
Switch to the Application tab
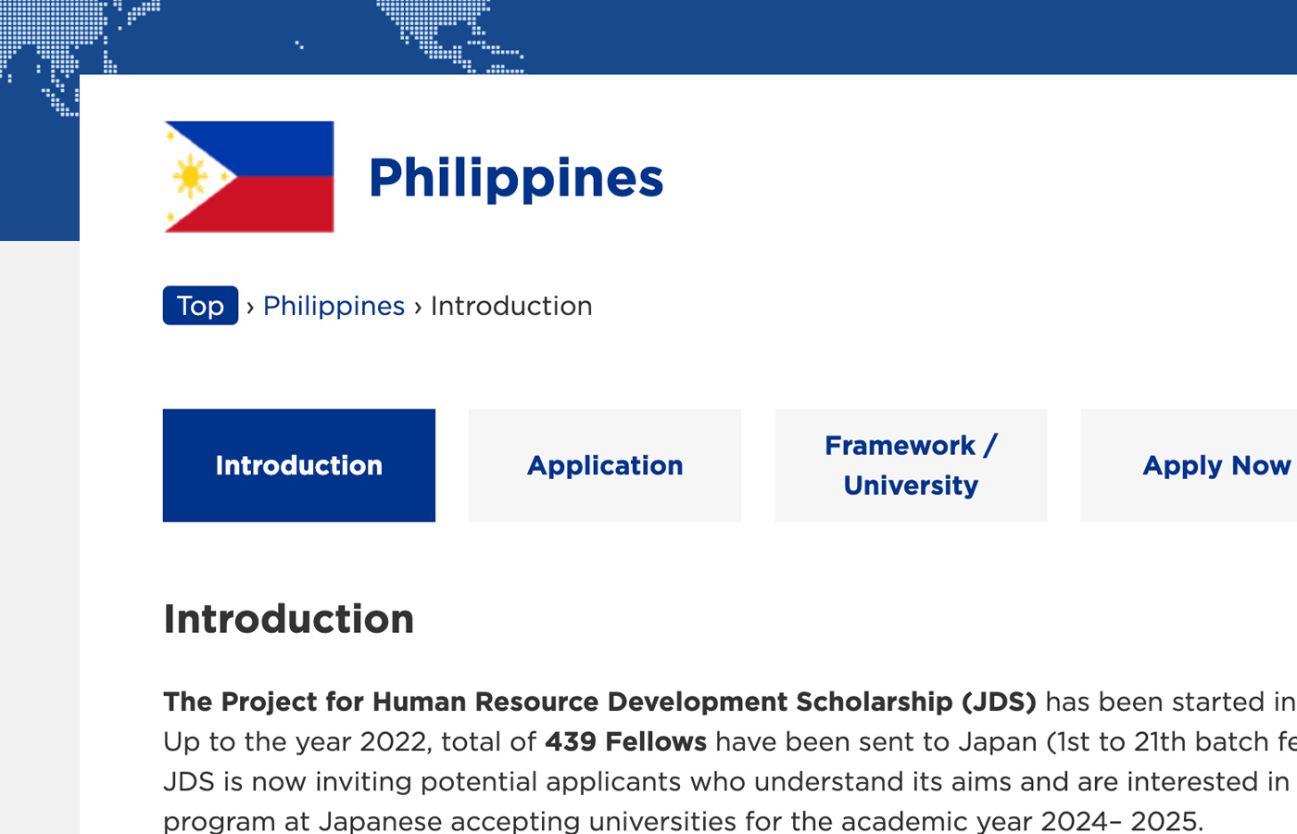point(605,465)
